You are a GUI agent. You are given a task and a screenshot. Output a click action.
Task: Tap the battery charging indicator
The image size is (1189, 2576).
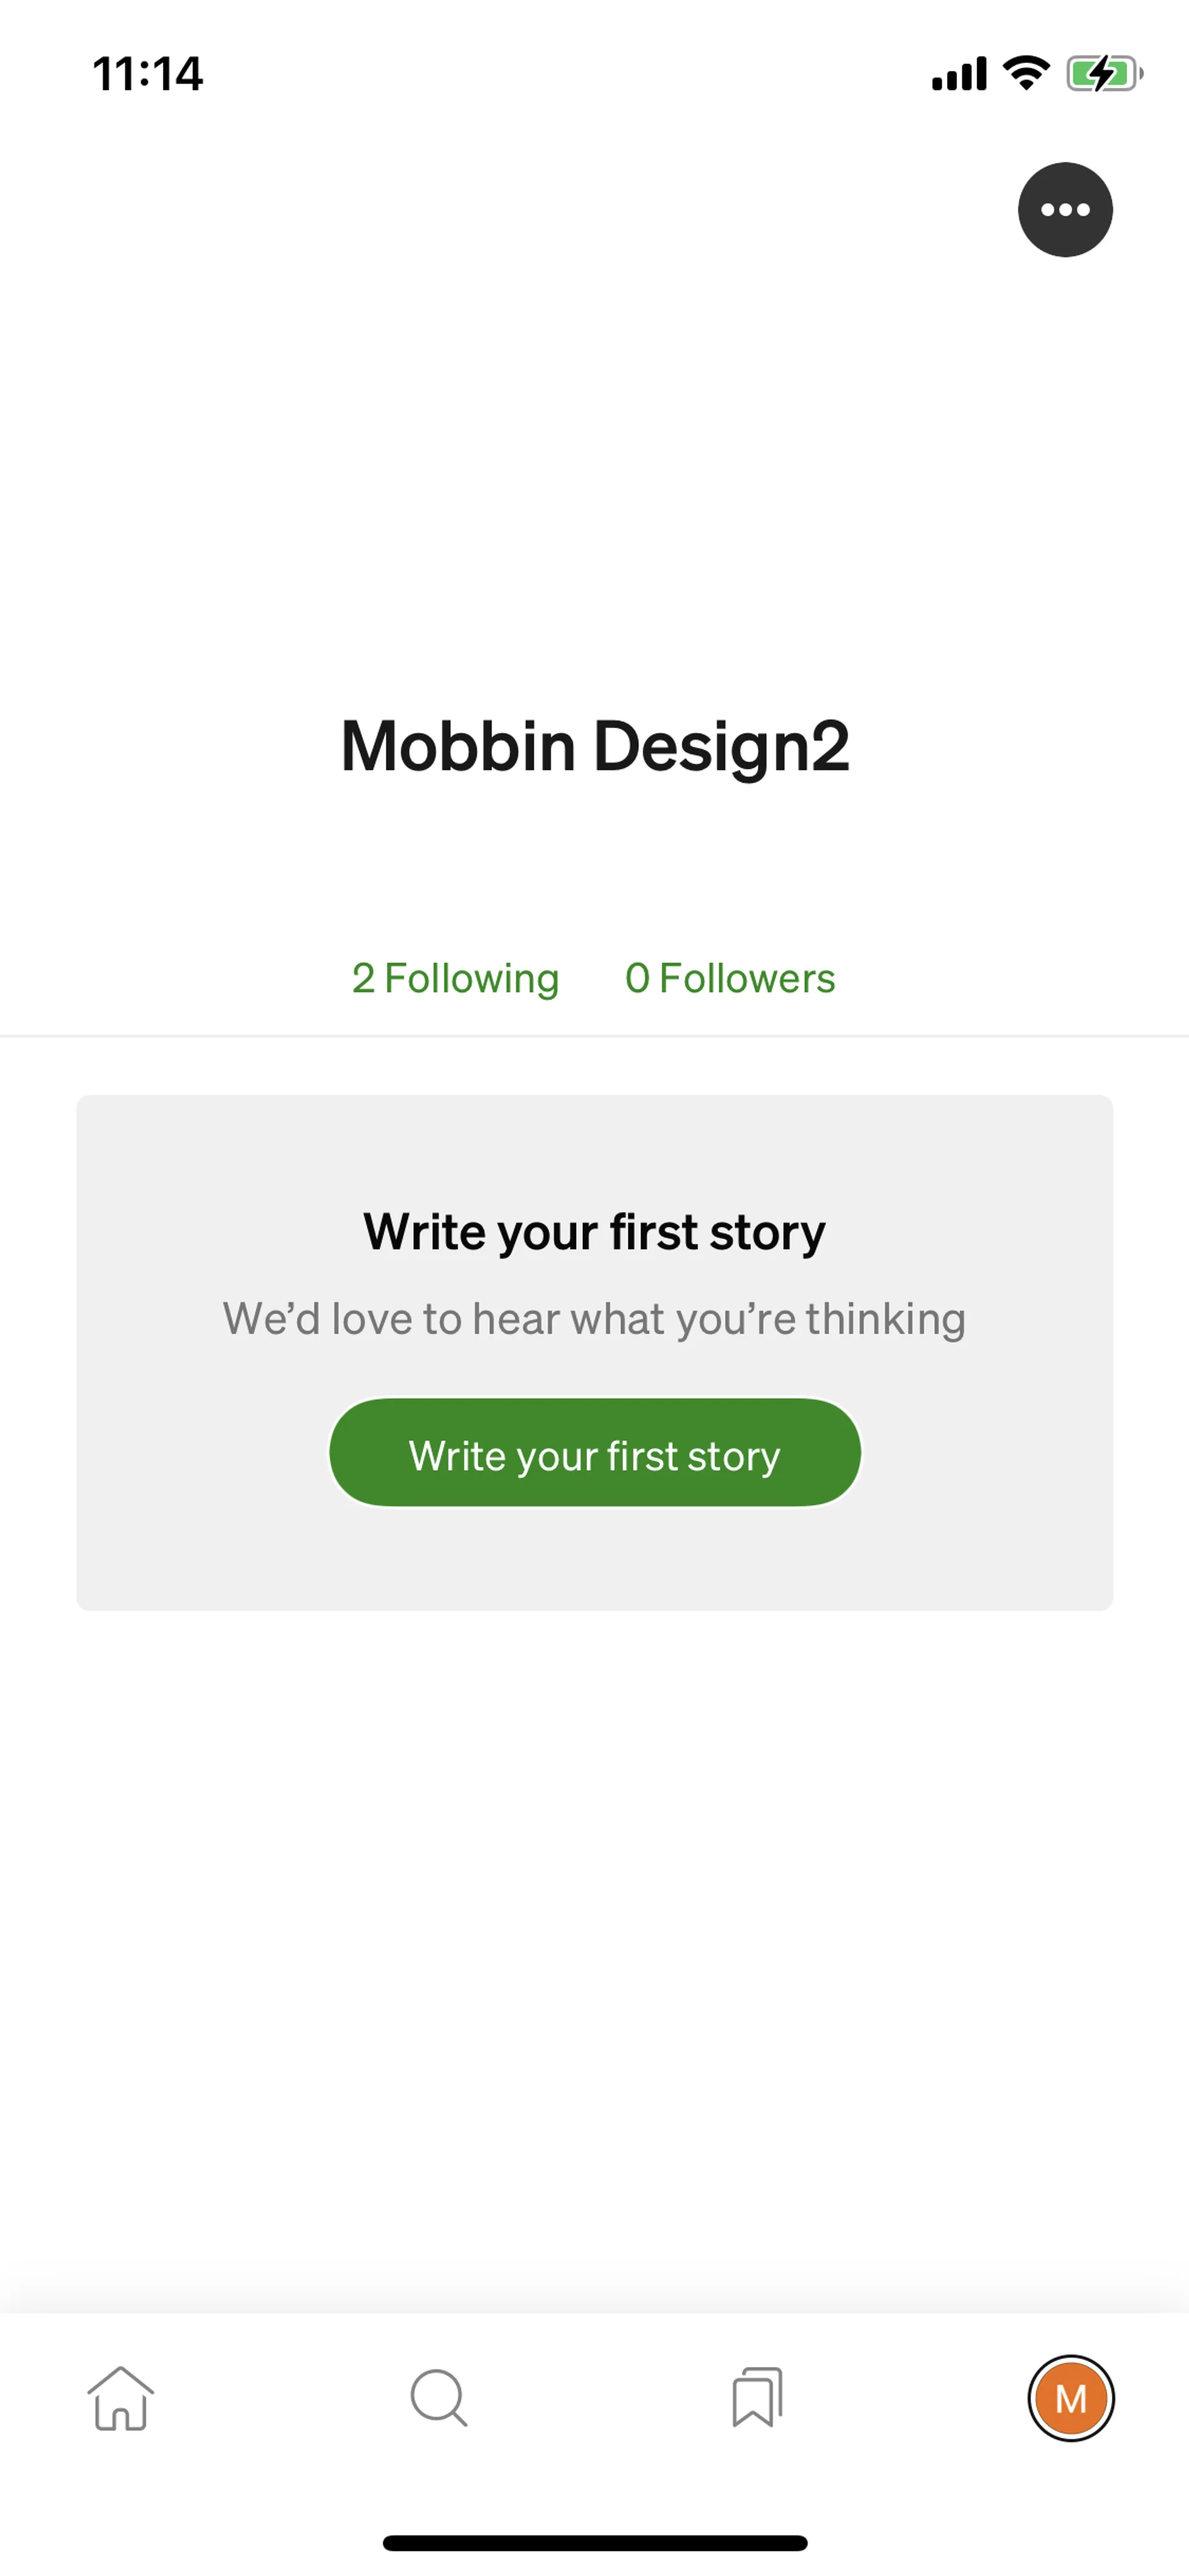tap(1104, 73)
